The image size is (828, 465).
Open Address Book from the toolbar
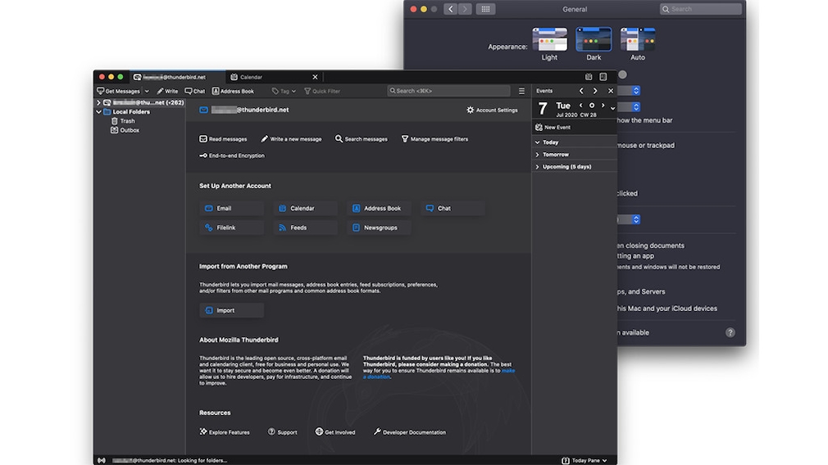click(x=233, y=91)
